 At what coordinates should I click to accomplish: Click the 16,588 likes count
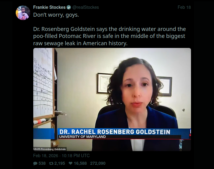[80, 163]
